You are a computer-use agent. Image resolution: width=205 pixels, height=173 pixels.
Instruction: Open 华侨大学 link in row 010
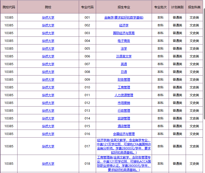coord(48,87)
